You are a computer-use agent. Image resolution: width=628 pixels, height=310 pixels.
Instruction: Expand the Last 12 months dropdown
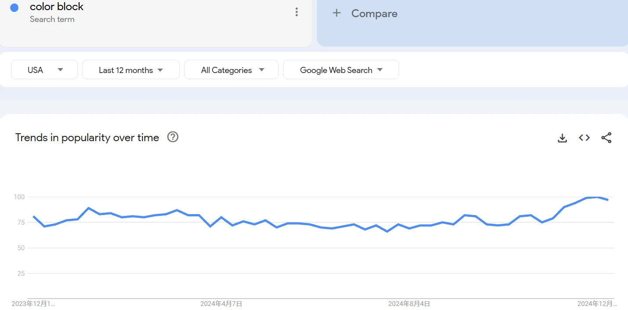point(131,70)
